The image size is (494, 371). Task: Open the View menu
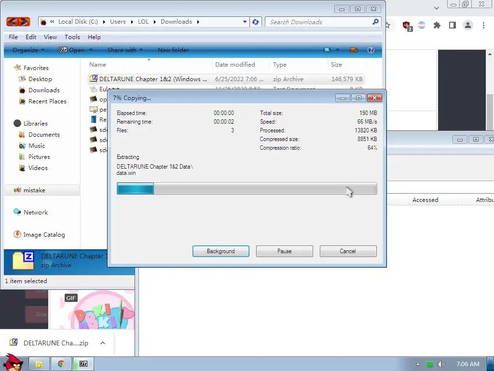50,37
